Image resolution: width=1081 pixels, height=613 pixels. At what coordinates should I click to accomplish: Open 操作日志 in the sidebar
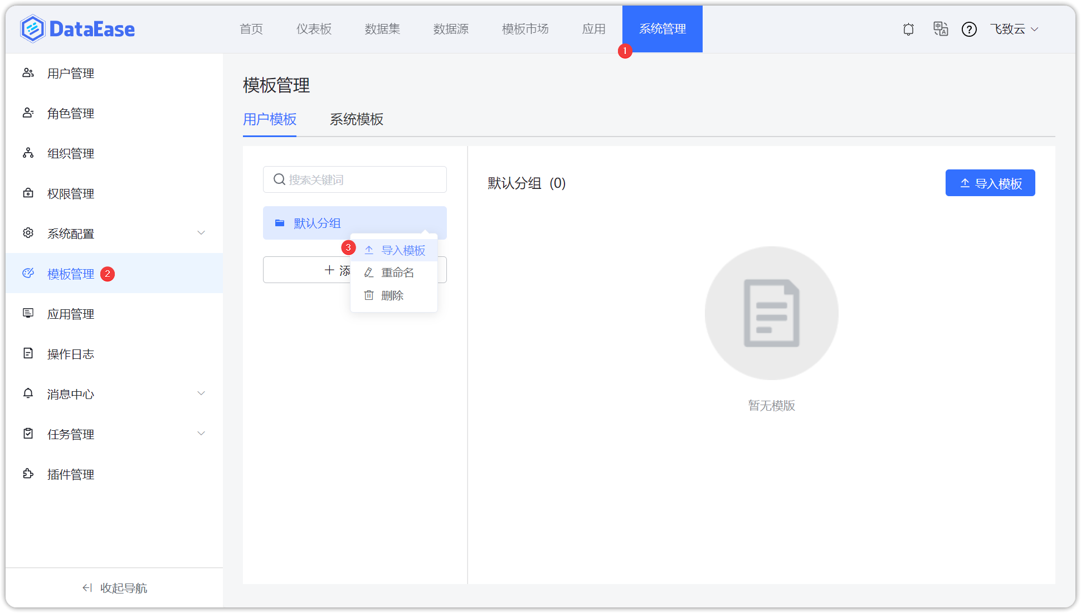coord(114,354)
